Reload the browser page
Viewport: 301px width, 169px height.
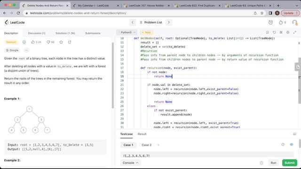pyautogui.click(x=18, y=13)
